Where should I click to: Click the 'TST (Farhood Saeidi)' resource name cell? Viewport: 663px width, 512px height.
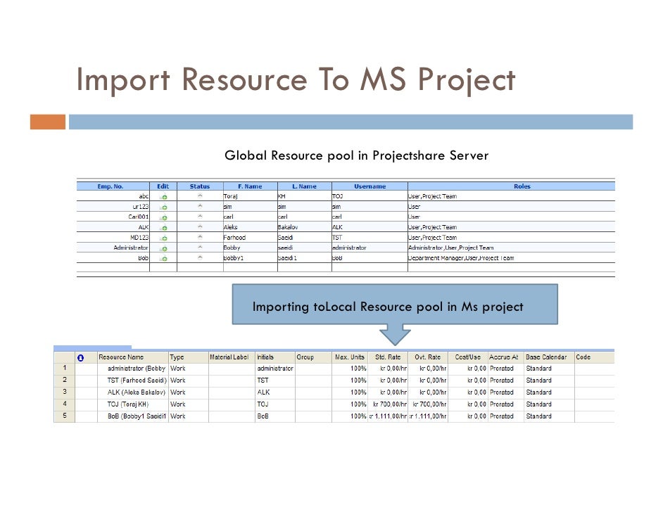(x=133, y=380)
